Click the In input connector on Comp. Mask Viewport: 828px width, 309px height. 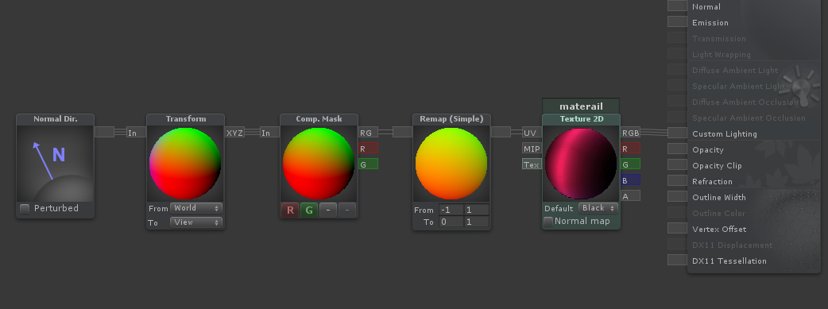point(270,133)
